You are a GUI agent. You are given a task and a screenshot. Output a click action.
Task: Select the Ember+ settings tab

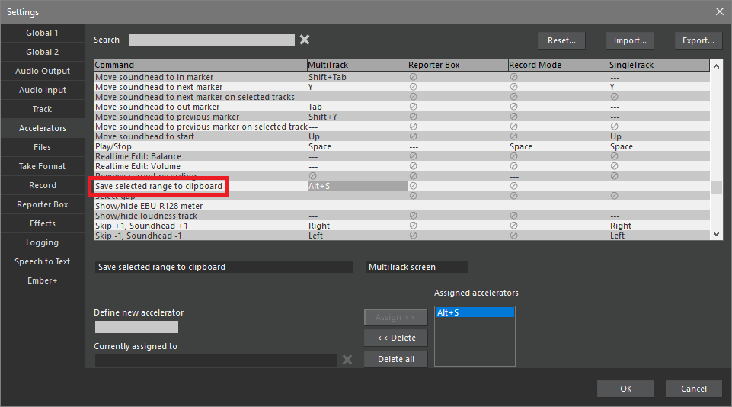tap(43, 280)
